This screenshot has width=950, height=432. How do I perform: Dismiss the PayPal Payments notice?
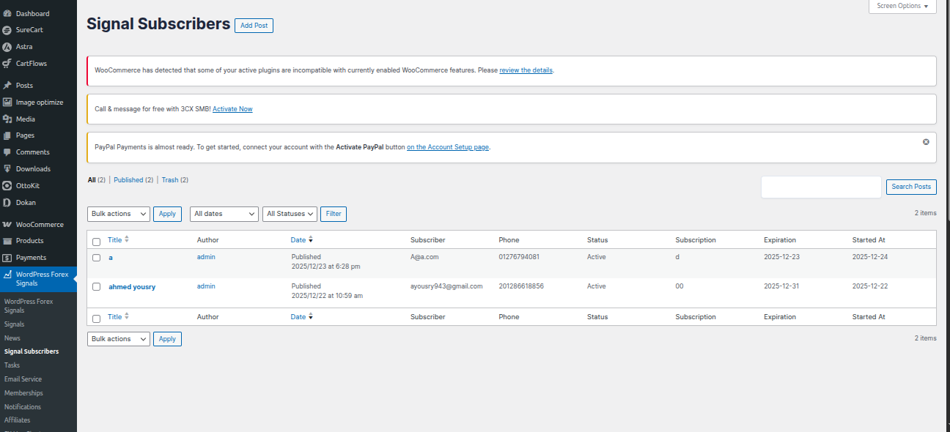click(x=926, y=141)
